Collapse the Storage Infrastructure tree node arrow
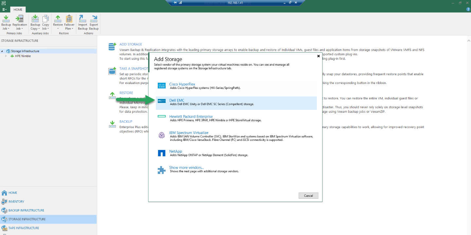 click(x=2, y=51)
